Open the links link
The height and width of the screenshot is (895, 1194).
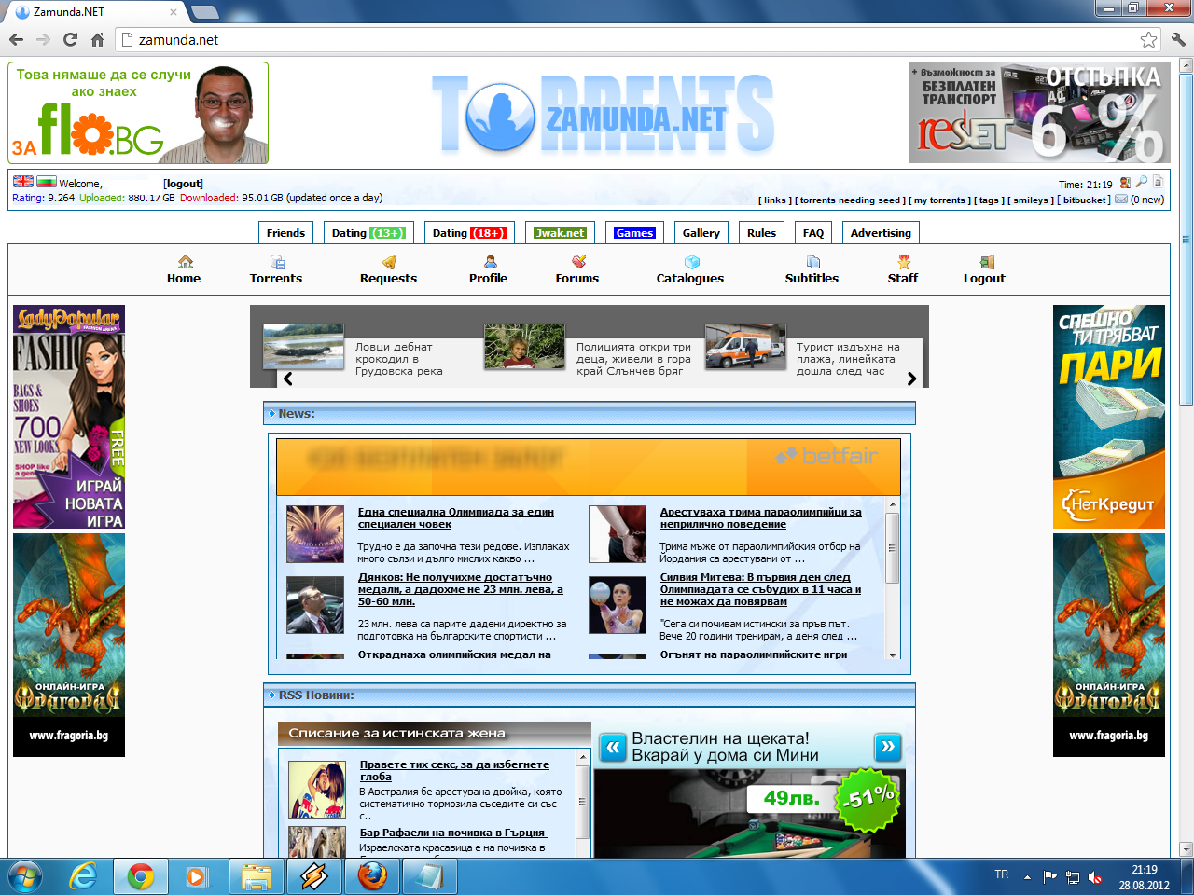[x=775, y=200]
